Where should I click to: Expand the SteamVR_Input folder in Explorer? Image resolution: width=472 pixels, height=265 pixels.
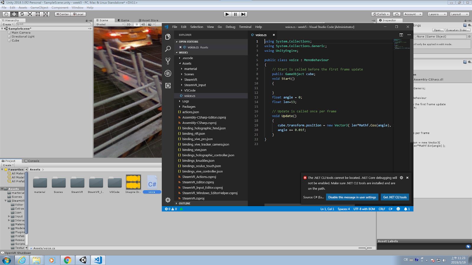pos(195,85)
